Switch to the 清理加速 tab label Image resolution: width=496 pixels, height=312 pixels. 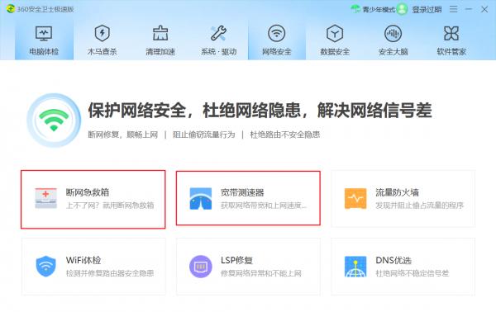tap(160, 51)
